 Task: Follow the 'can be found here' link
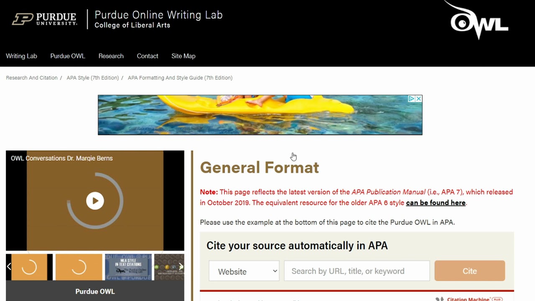(436, 203)
